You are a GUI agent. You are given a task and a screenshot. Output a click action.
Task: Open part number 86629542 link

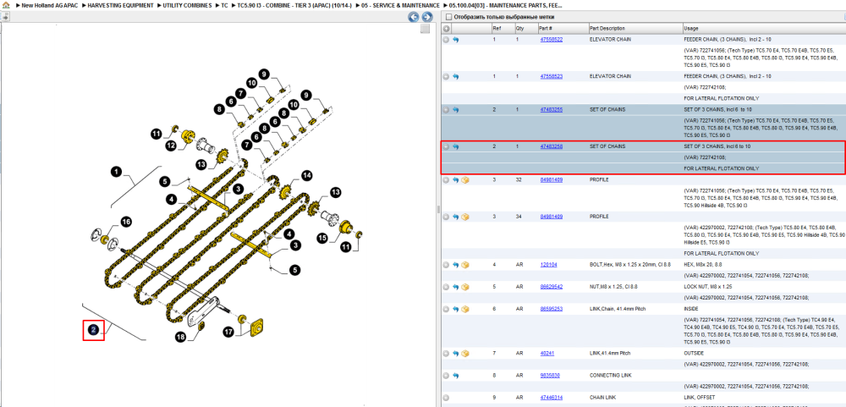[552, 287]
